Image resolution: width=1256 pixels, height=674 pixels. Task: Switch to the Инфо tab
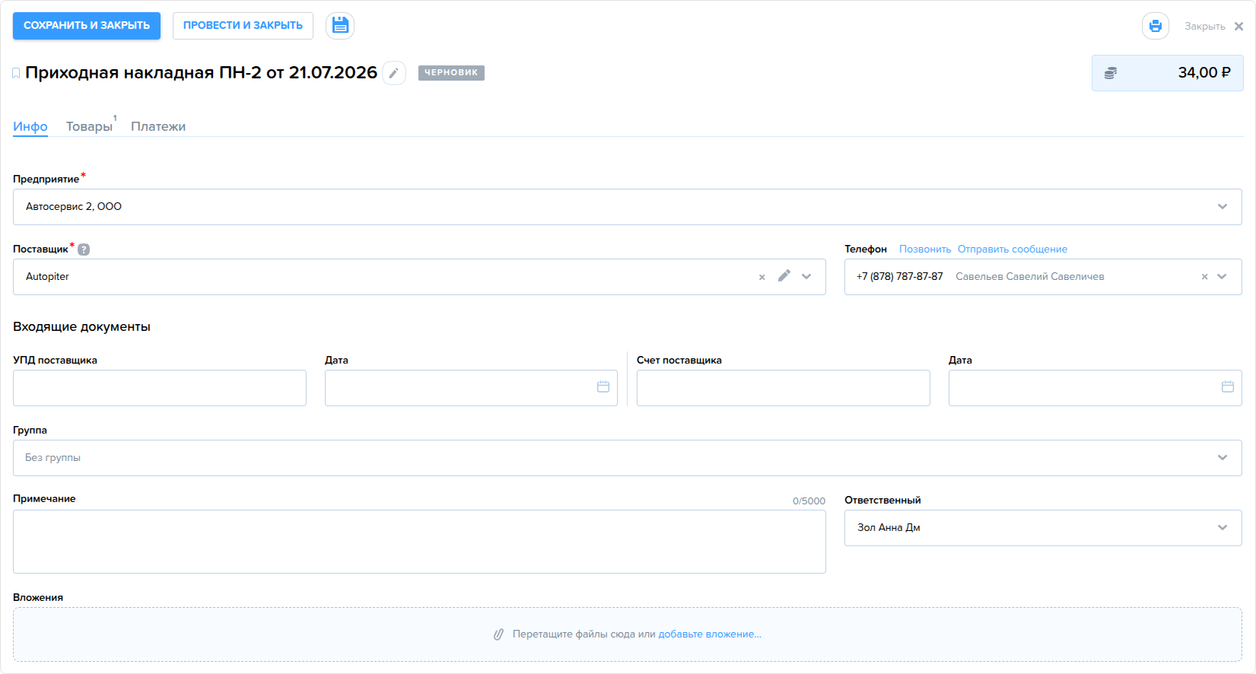click(x=30, y=126)
